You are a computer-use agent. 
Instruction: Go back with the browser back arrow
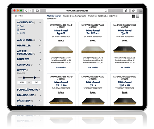pyautogui.click(x=26, y=11)
